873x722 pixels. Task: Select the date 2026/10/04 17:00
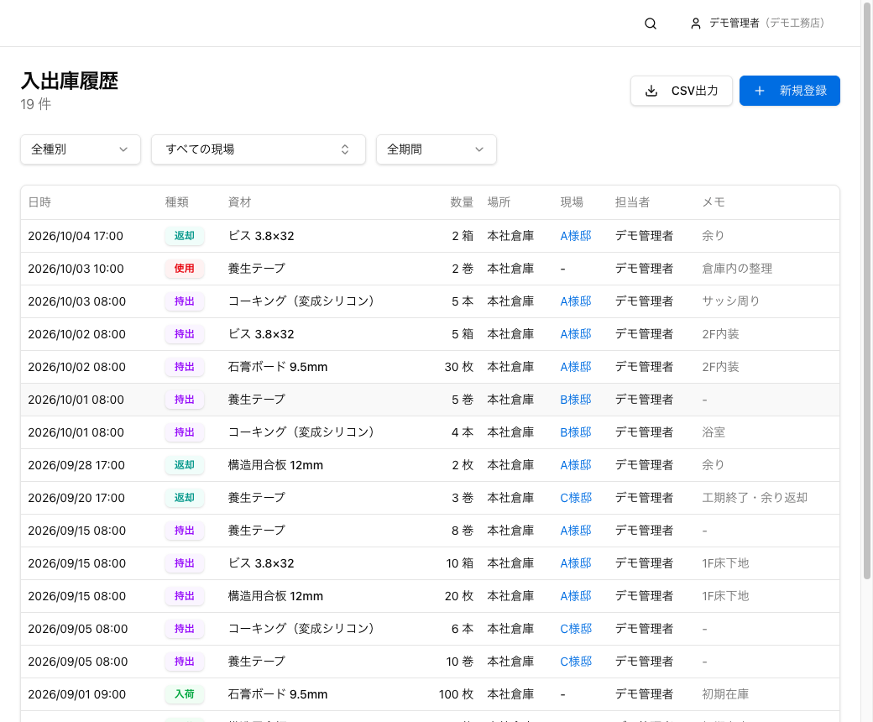(x=76, y=236)
